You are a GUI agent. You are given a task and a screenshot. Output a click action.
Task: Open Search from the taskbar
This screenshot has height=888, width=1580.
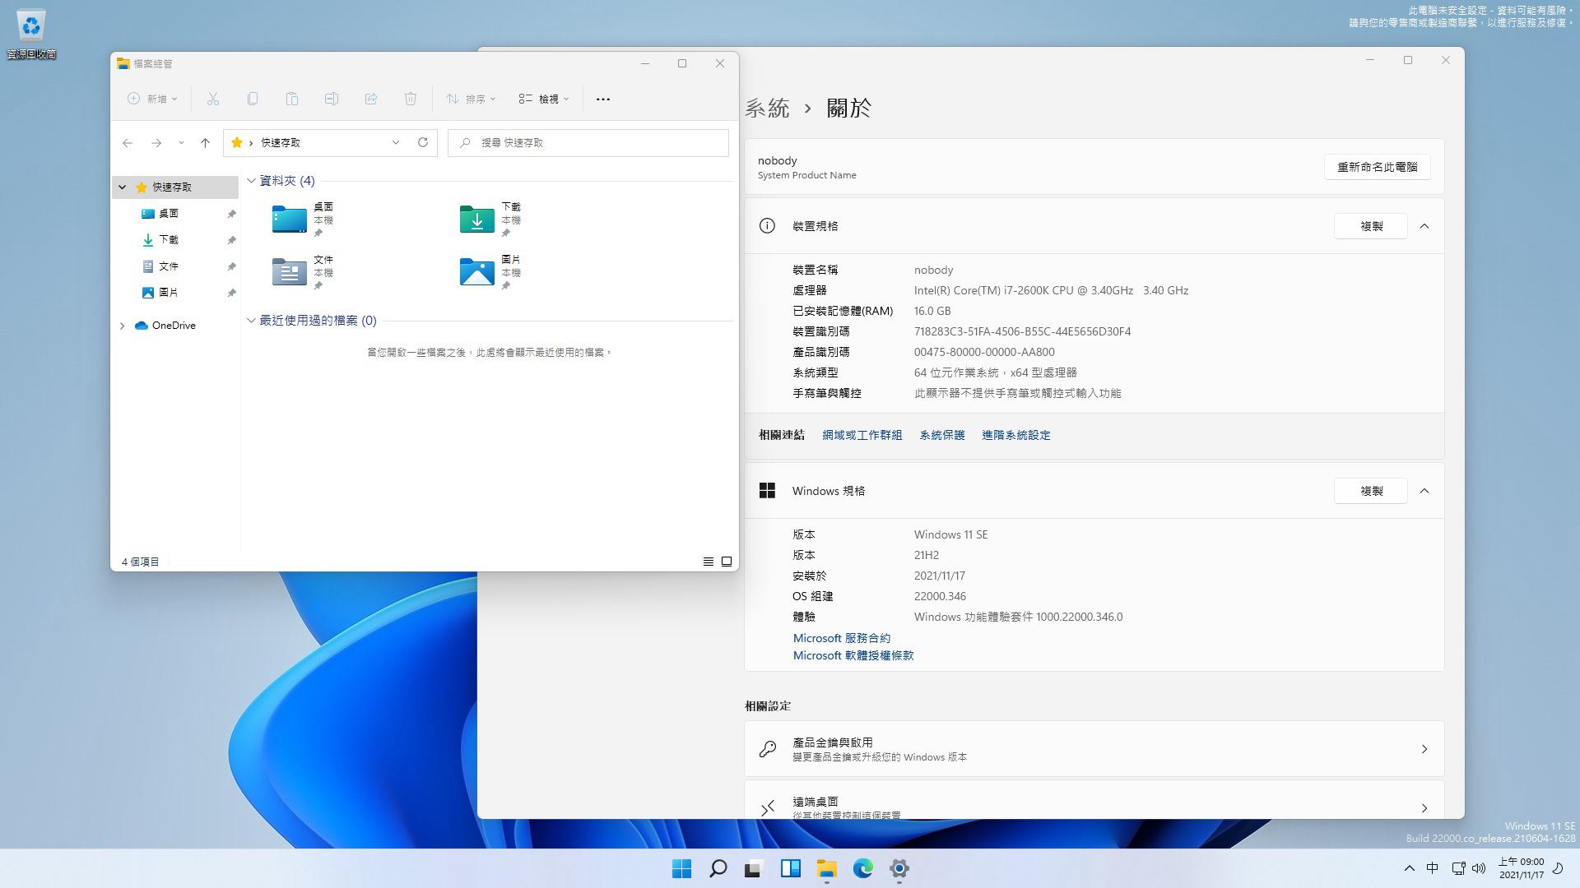pyautogui.click(x=718, y=868)
